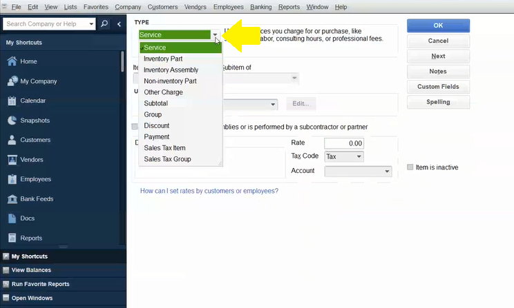This screenshot has width=514, height=308.
Task: Choose Payment item type
Action: [180, 136]
